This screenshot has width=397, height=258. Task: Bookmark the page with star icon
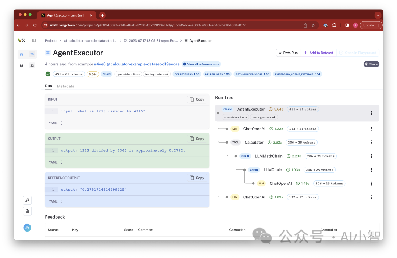[x=313, y=25]
